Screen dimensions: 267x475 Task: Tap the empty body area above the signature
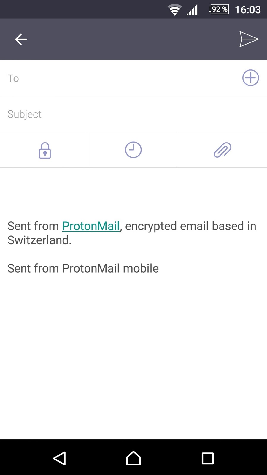133,193
